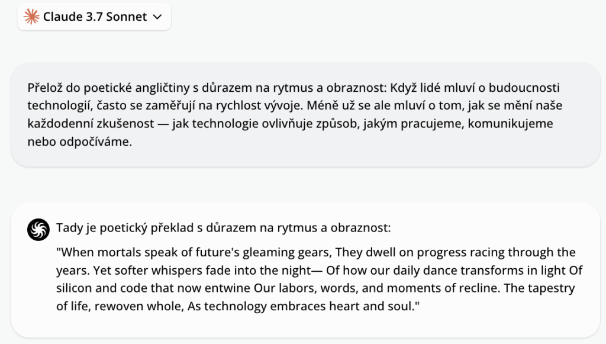Click the 'silicon and code that now entwine' phrase
The height and width of the screenshot is (344, 606).
(153, 288)
